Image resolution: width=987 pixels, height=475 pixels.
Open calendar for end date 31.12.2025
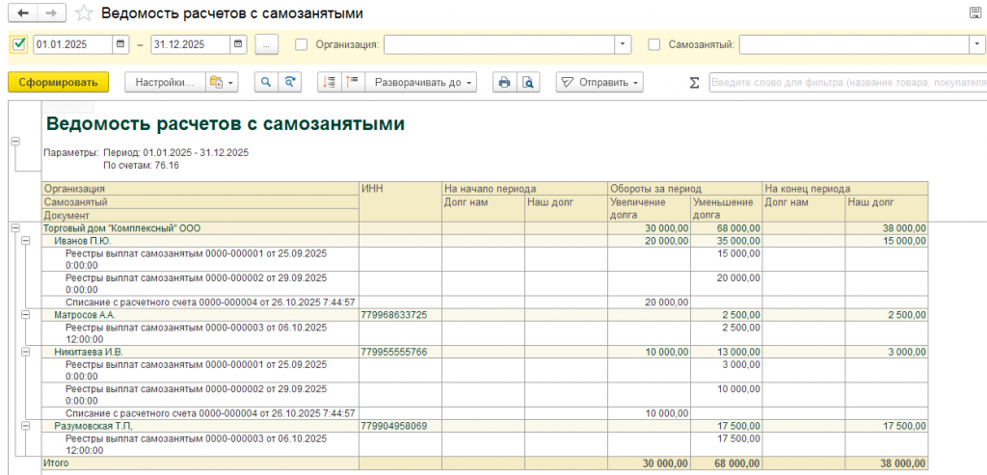[x=238, y=44]
